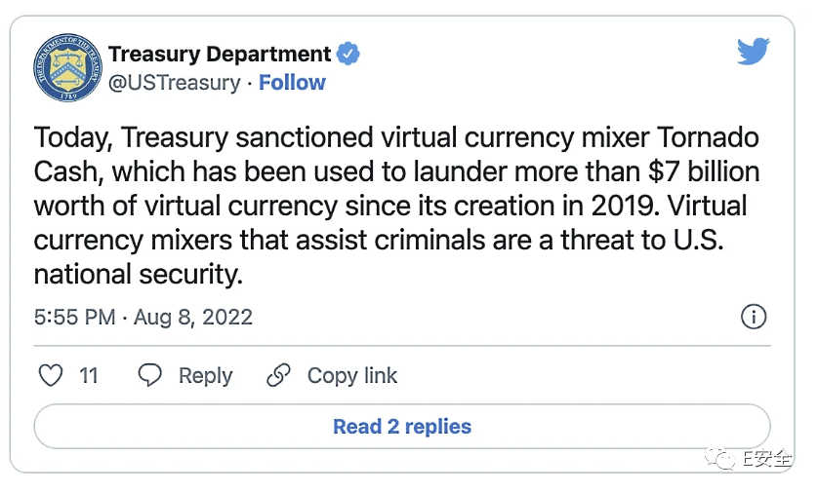Click the chain link icon
This screenshot has height=493, width=818.
[x=278, y=375]
